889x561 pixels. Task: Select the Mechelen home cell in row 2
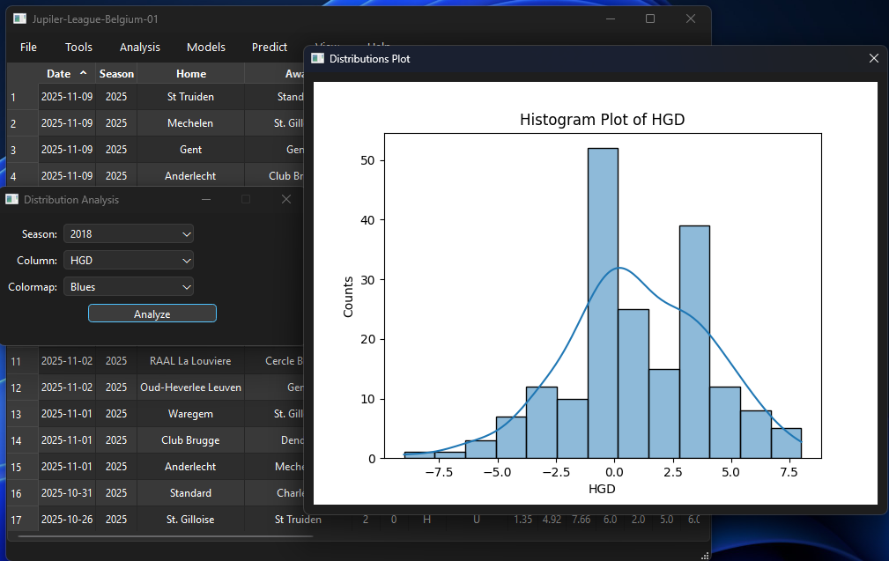coord(190,123)
